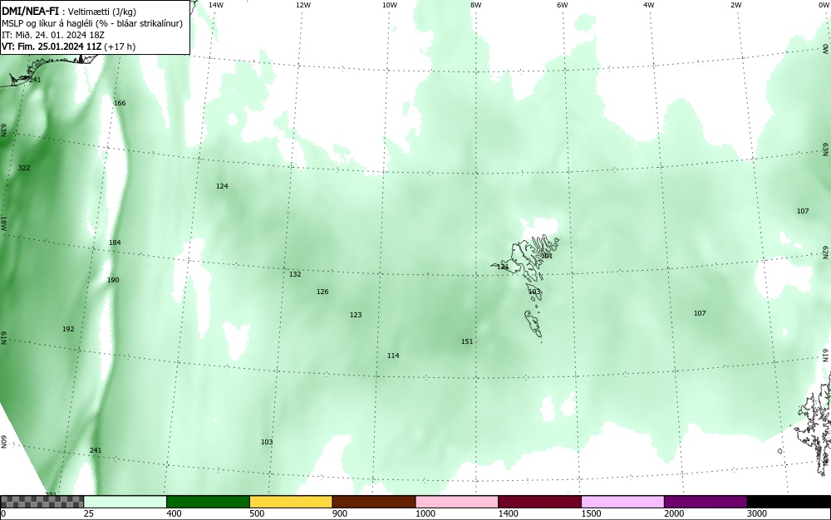Click the 14W longitude label
This screenshot has height=520, width=831.
pos(216,5)
